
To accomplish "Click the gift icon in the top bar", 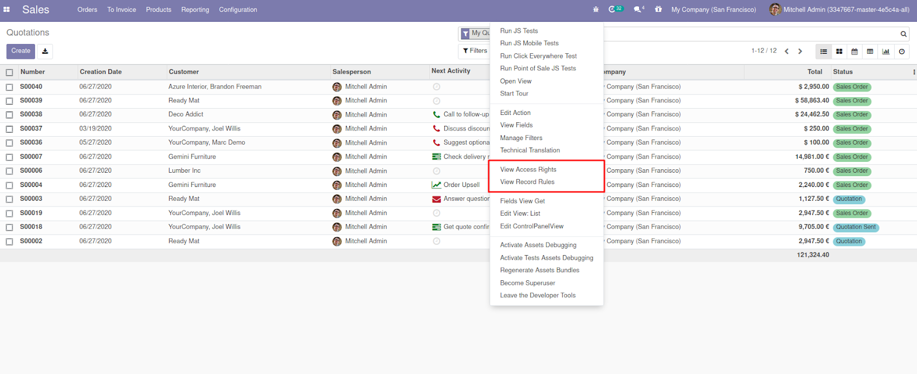I will coord(659,10).
